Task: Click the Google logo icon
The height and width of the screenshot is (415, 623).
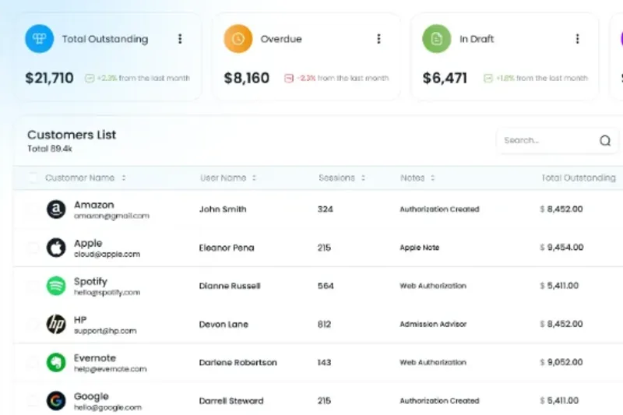Action: click(56, 401)
